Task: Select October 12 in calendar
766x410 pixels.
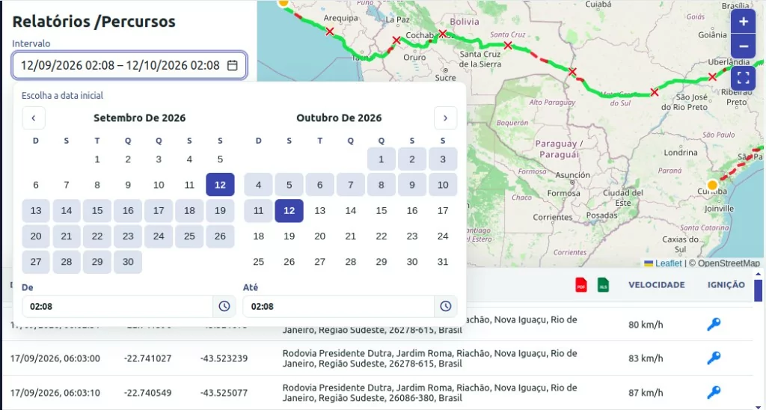Action: click(289, 211)
